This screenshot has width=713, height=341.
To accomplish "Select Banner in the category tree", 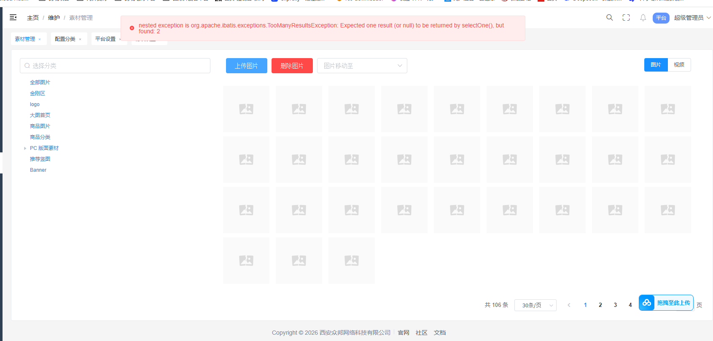I will click(x=38, y=170).
